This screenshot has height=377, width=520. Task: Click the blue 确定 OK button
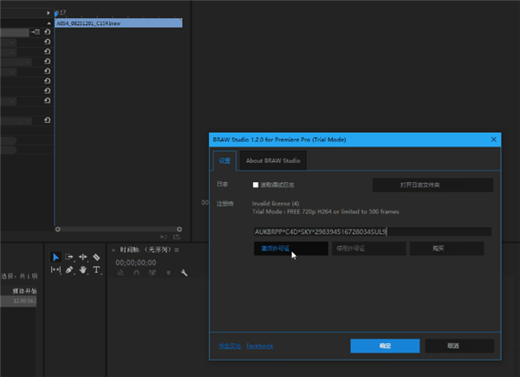point(385,345)
